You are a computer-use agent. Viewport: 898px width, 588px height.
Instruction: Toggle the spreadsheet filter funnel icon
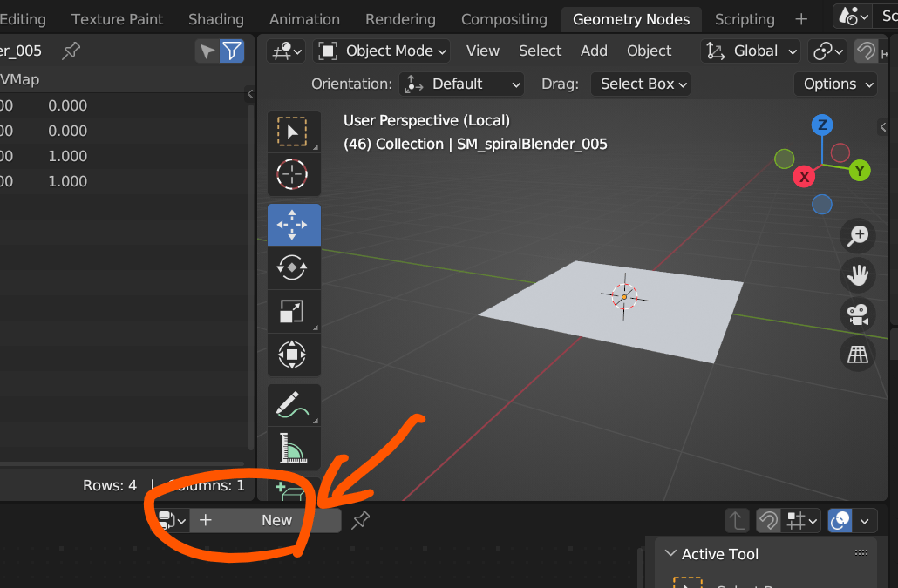(x=232, y=51)
